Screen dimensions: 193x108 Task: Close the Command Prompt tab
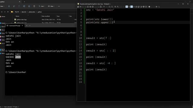tap(22, 26)
